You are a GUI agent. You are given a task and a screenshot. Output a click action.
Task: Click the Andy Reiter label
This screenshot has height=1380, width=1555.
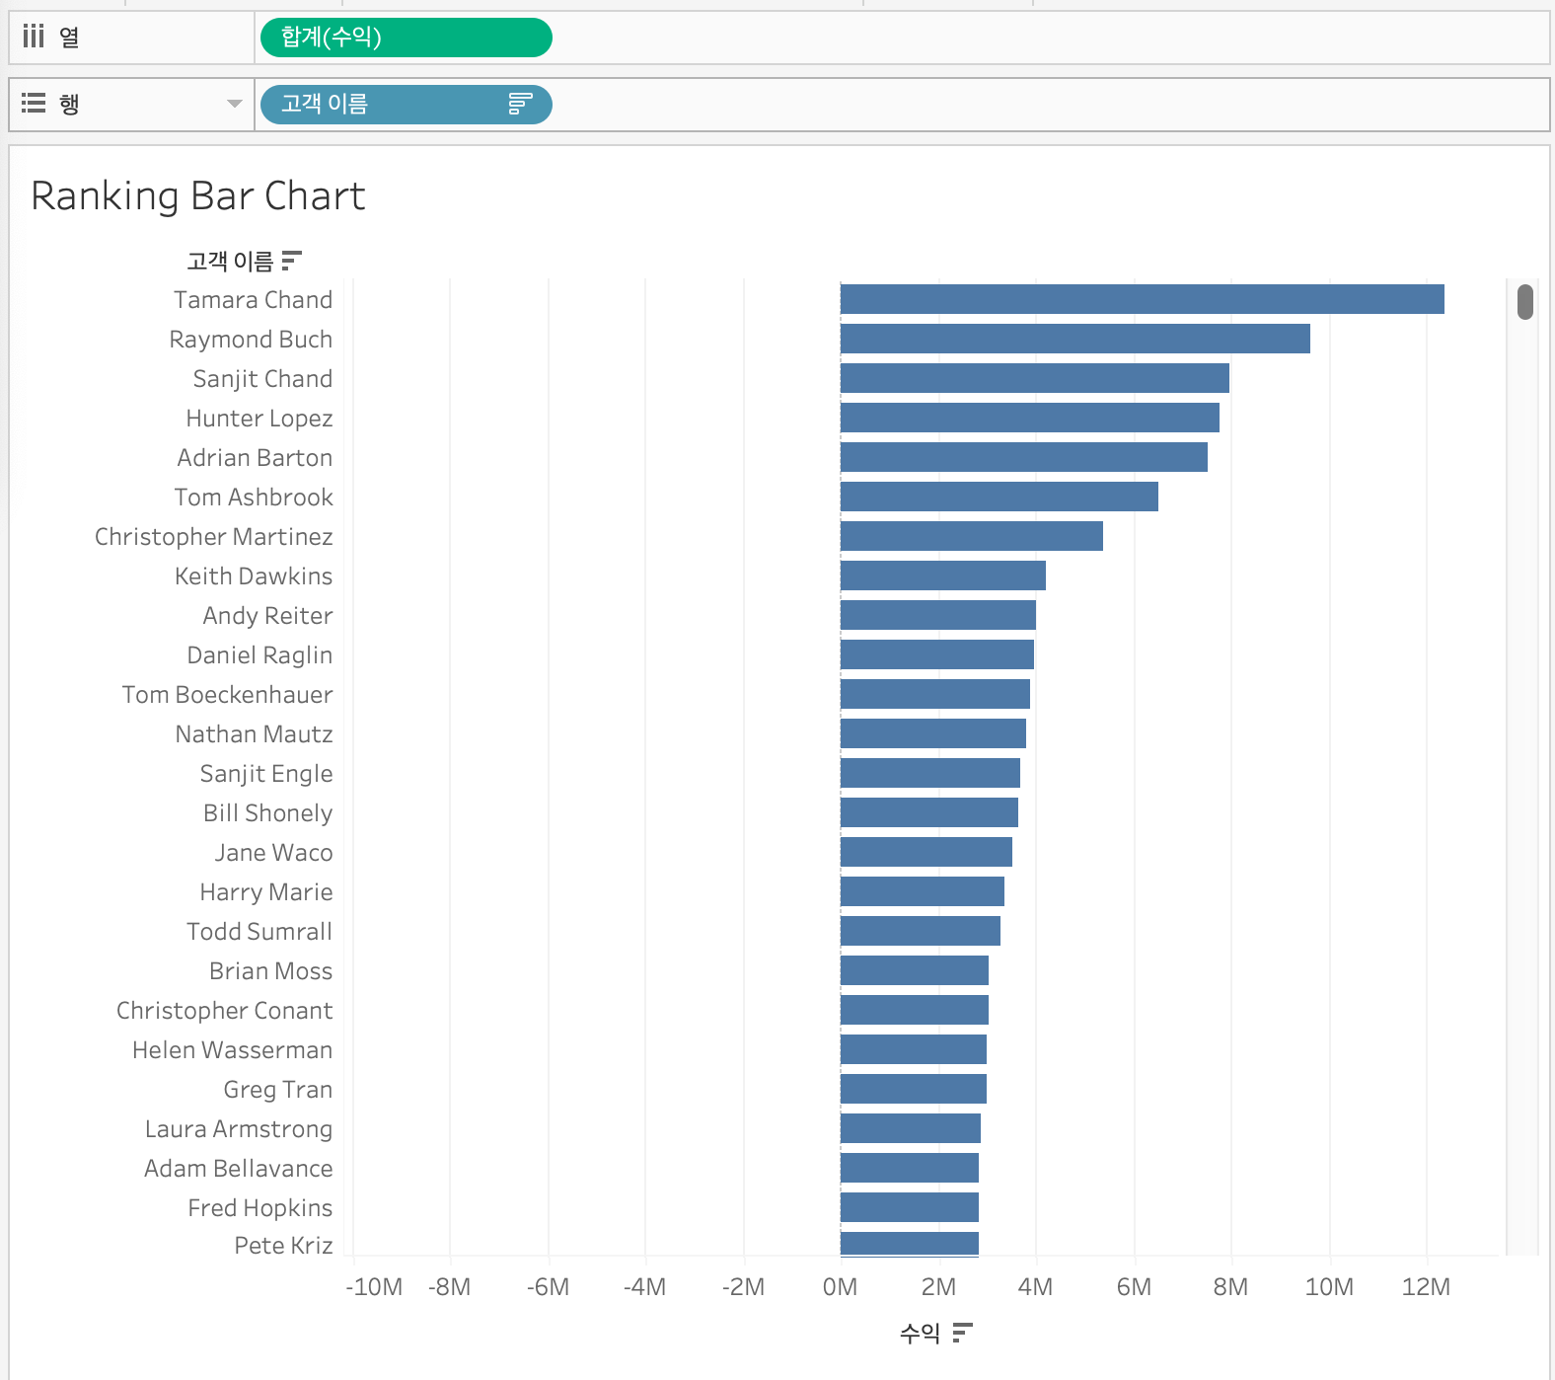(x=267, y=615)
